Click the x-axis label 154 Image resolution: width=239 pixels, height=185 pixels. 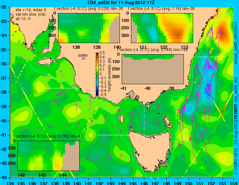pos(233,183)
